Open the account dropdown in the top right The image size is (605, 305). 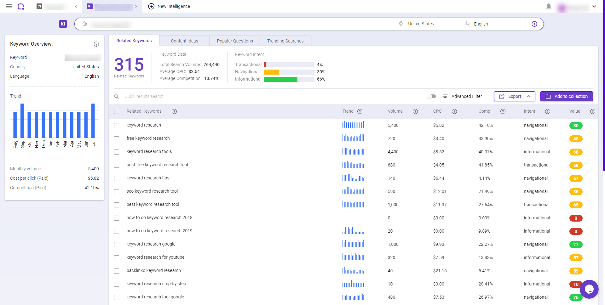click(x=594, y=6)
